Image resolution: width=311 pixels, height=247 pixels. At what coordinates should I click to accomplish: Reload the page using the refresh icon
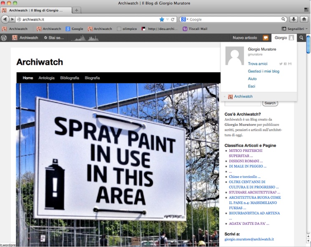(173, 19)
